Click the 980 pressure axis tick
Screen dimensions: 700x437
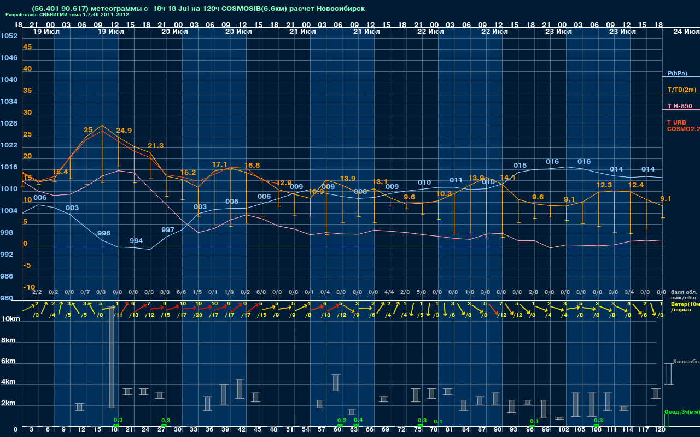coord(7,298)
